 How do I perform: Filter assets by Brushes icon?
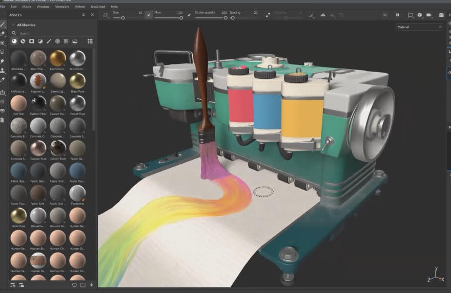tap(49, 41)
